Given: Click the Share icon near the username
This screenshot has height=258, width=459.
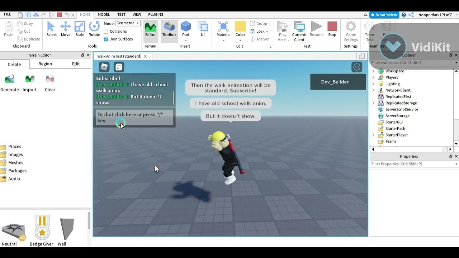Looking at the screenshot, I should pyautogui.click(x=411, y=15).
